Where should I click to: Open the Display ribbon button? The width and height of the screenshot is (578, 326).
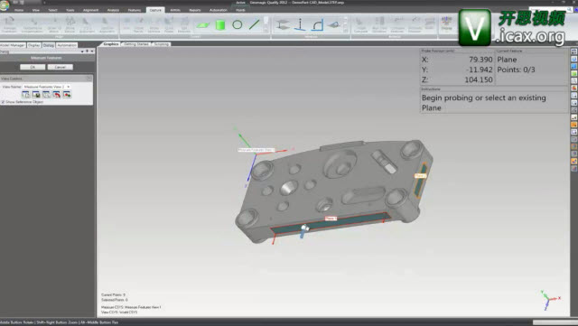coord(446,24)
